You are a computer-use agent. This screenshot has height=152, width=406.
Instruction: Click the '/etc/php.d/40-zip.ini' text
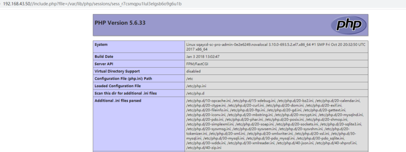pyautogui.click(x=204, y=148)
